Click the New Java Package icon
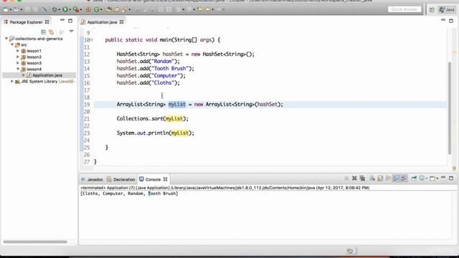The image size is (459, 258). [x=88, y=9]
